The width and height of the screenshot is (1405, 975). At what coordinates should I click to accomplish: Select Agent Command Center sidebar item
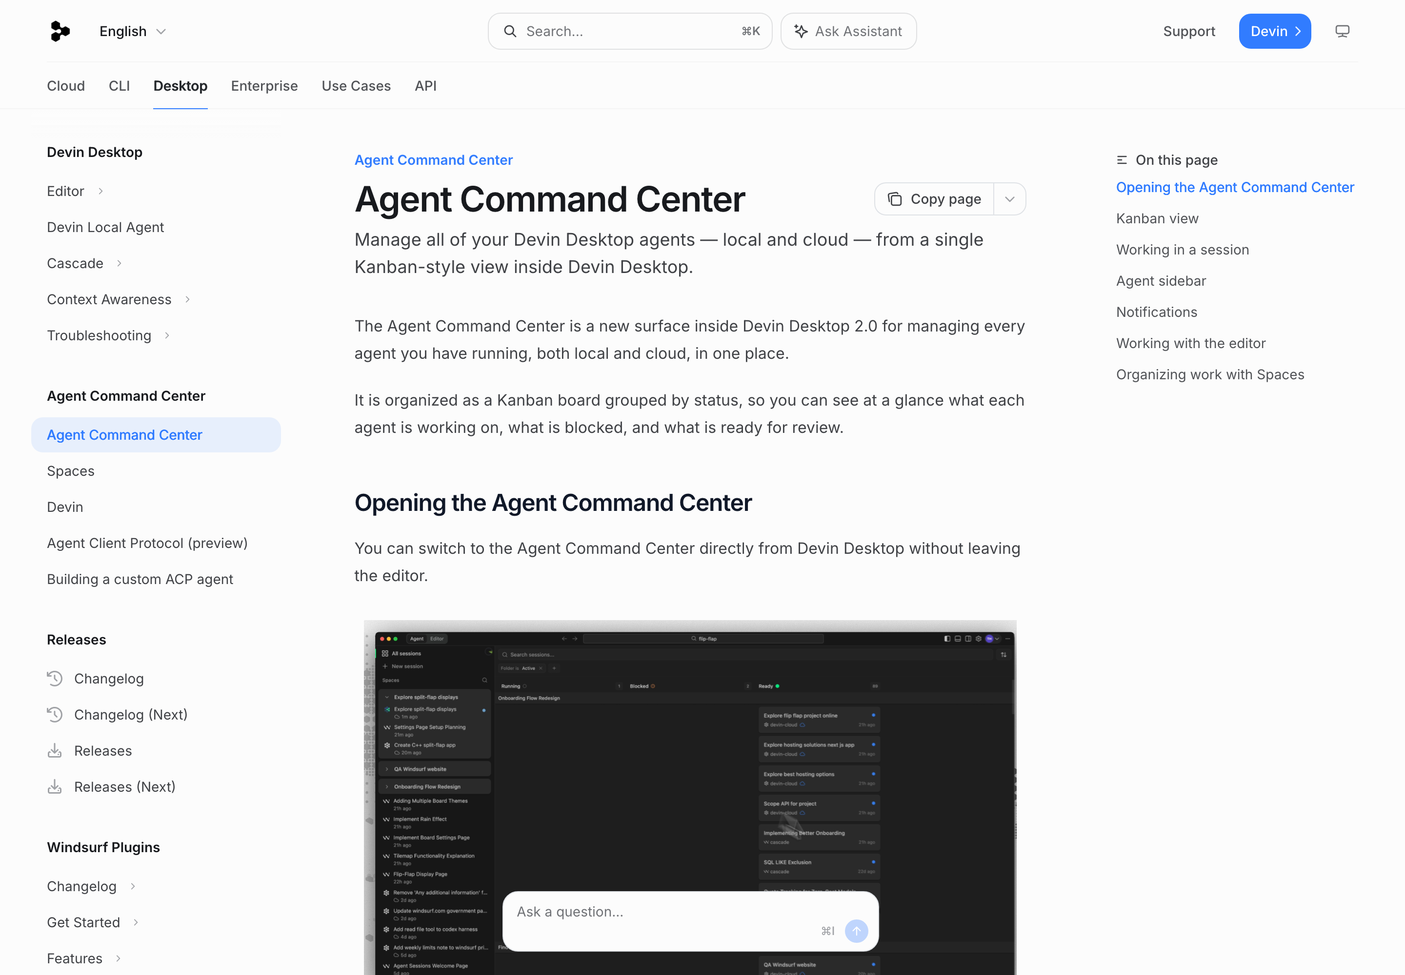point(156,435)
